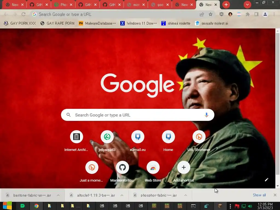Expand options for the baritone-fabric jar download
This screenshot has width=280, height=210.
click(58, 195)
